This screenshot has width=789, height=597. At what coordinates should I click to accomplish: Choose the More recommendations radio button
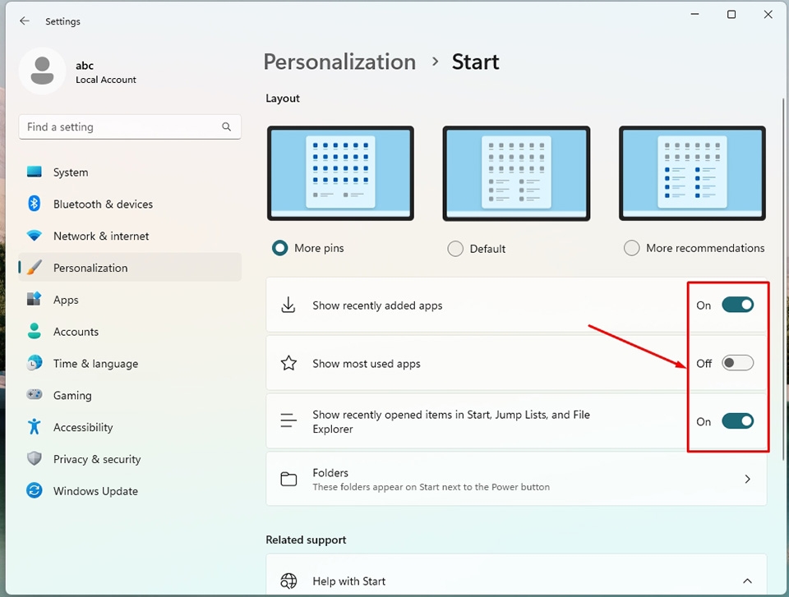[631, 248]
